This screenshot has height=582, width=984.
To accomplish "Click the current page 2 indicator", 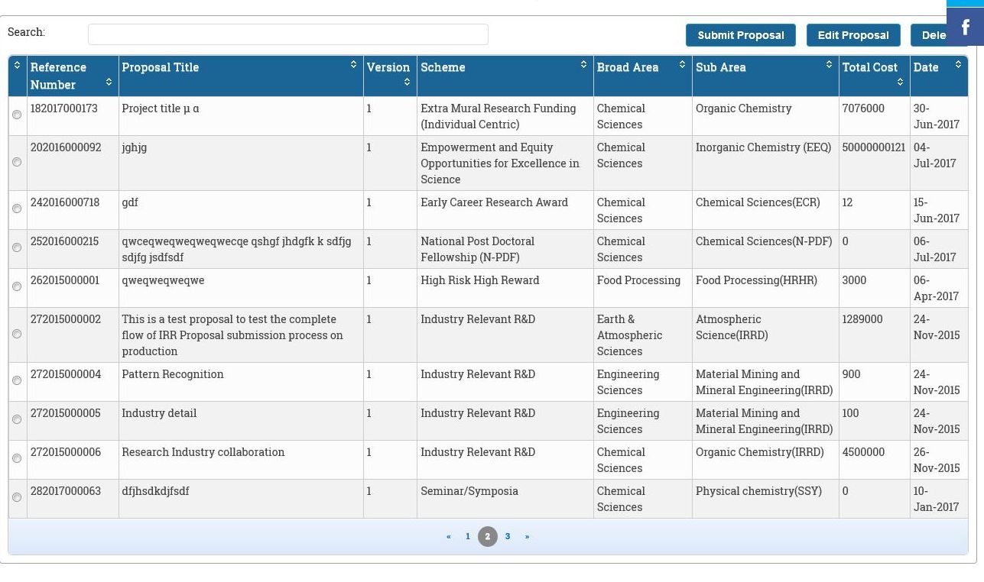I will click(488, 536).
